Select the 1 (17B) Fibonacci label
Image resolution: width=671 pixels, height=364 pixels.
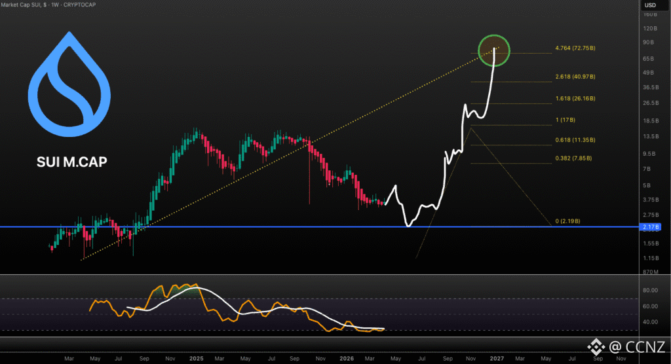tap(566, 120)
